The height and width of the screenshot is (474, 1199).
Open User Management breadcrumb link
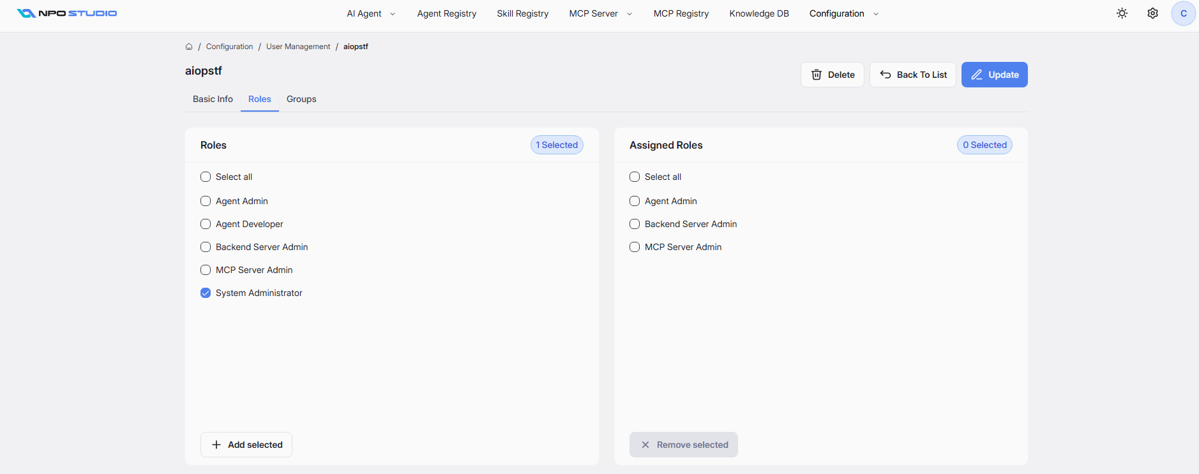[x=298, y=47]
